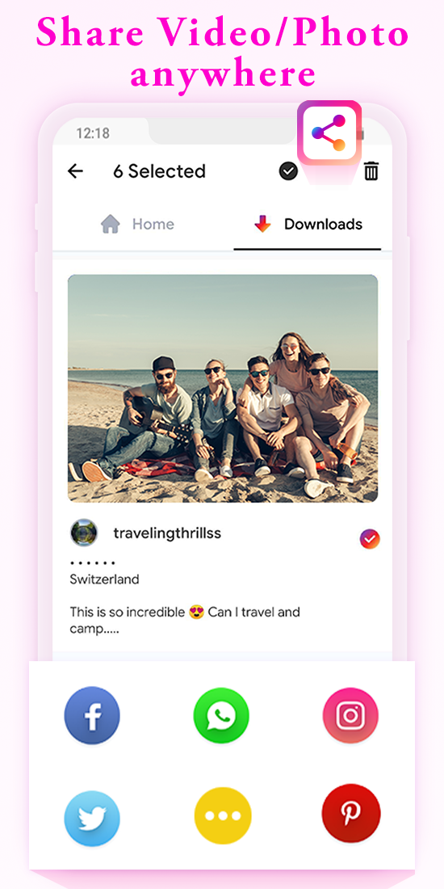The width and height of the screenshot is (444, 889).
Task: Switch to the Home tab
Action: click(137, 225)
